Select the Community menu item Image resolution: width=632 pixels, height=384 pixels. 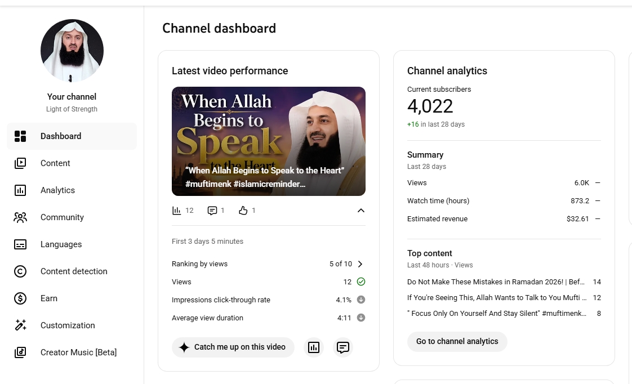click(x=72, y=217)
